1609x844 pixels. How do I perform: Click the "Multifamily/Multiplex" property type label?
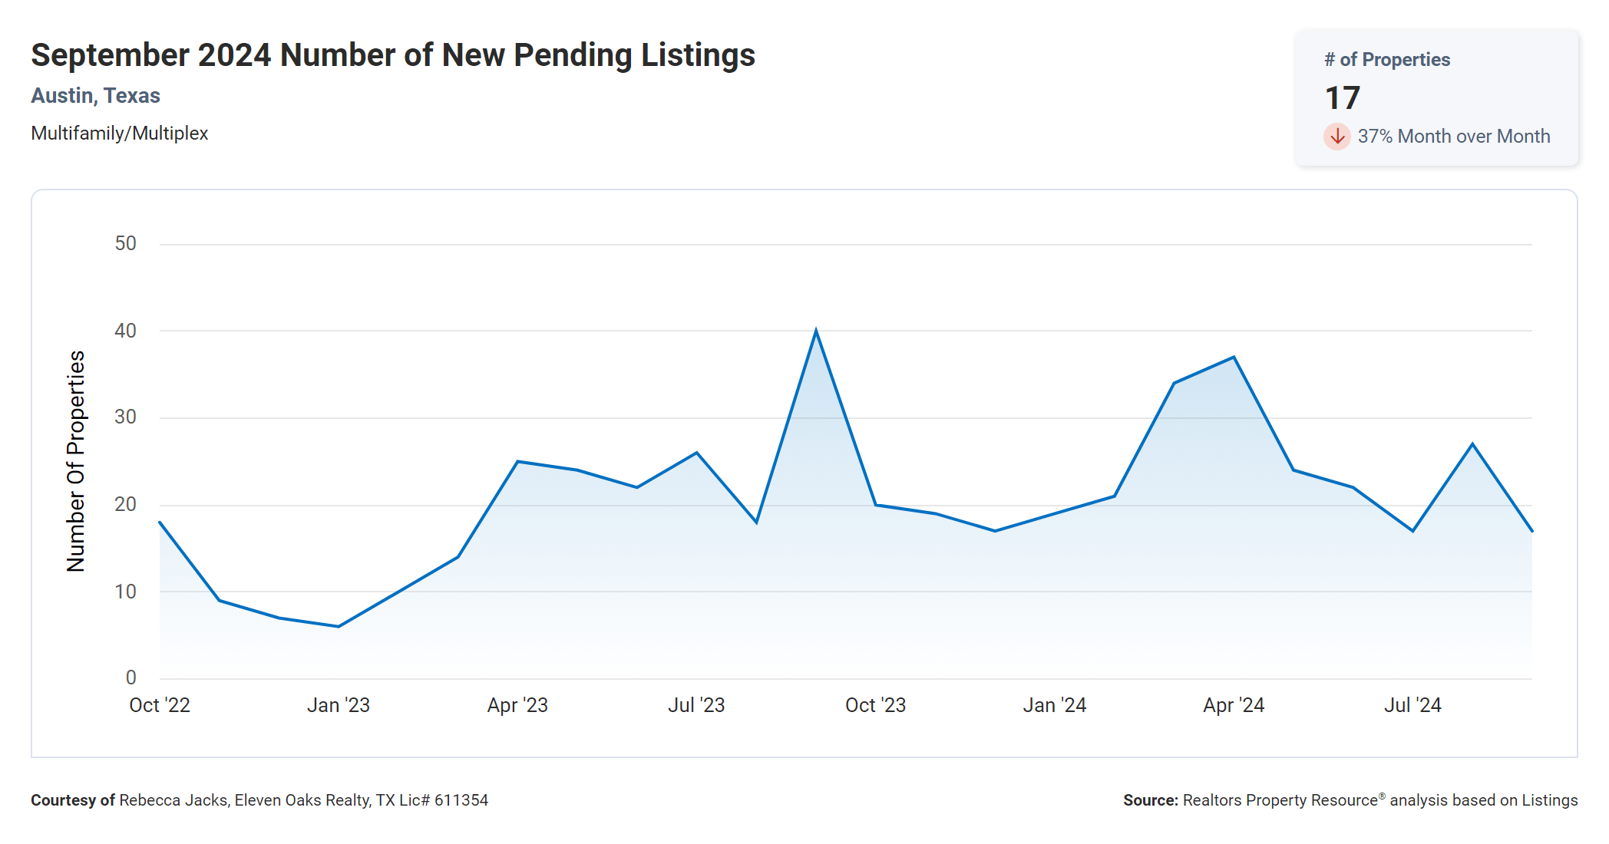120,134
